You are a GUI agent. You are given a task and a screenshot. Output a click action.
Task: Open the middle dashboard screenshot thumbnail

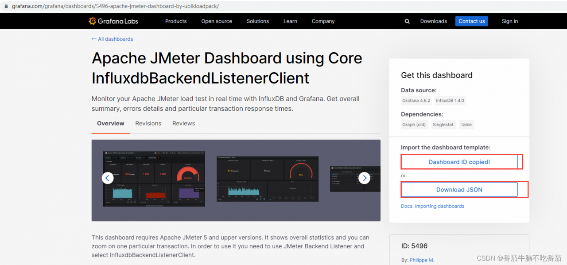pyautogui.click(x=267, y=179)
